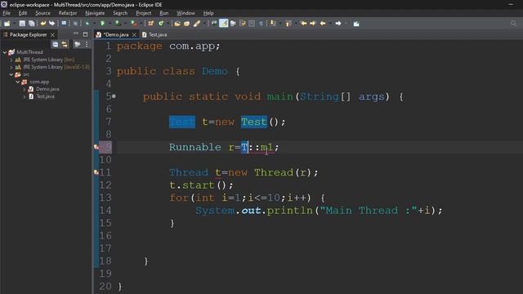Close the Demo.java editor tab
The image size is (523, 294).
(134, 34)
